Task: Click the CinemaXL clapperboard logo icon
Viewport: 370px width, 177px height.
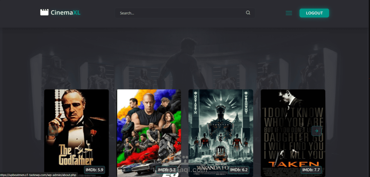Action: pos(44,13)
